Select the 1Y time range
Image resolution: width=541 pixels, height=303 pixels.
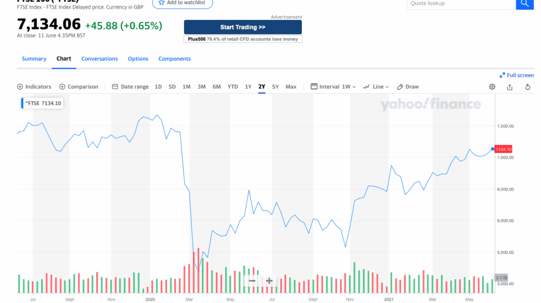coord(248,87)
